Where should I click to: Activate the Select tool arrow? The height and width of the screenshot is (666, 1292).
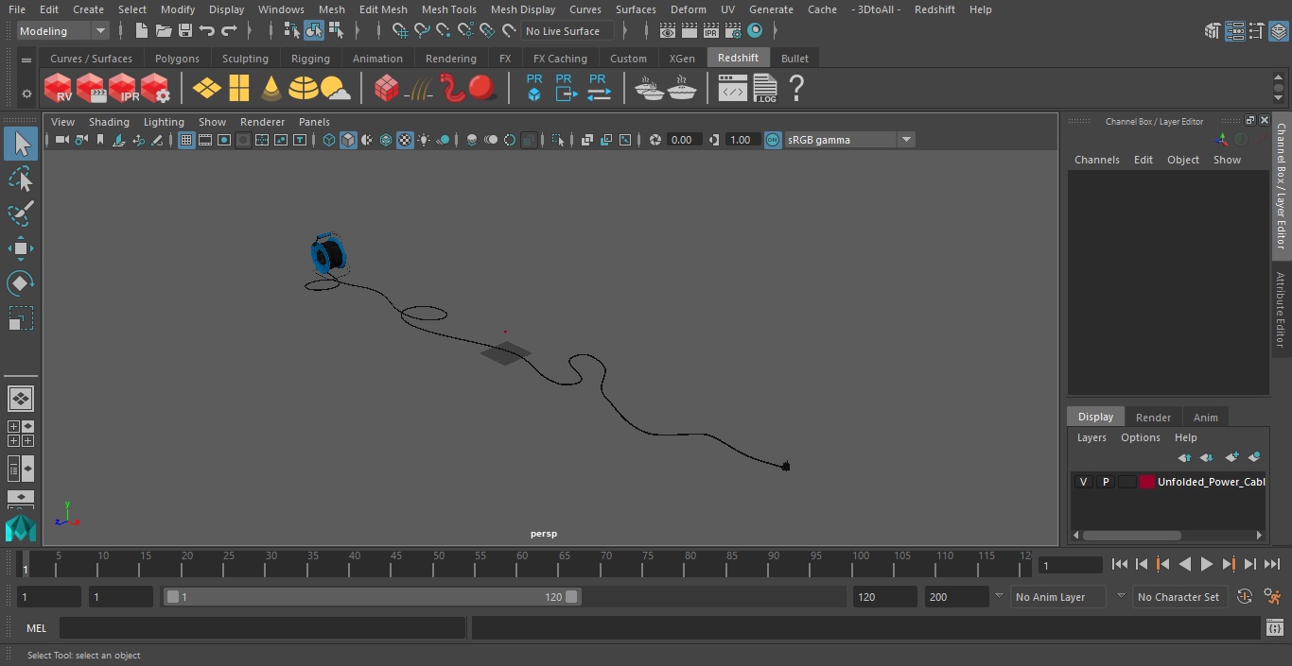21,144
